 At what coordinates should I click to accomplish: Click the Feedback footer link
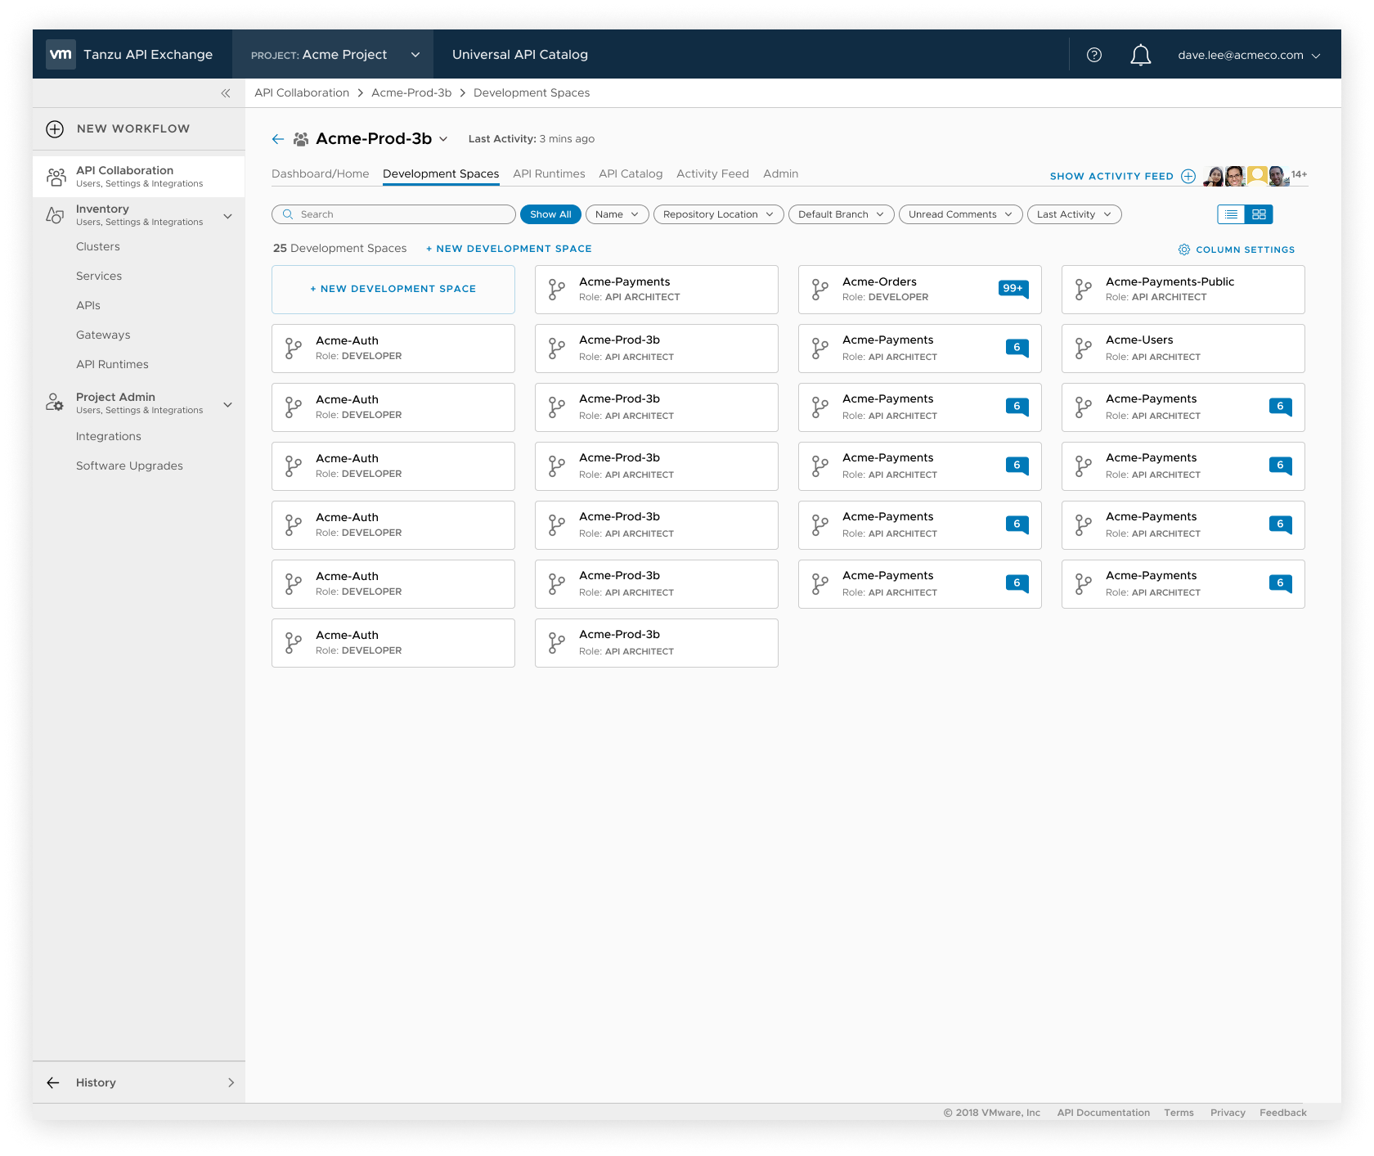pyautogui.click(x=1282, y=1113)
